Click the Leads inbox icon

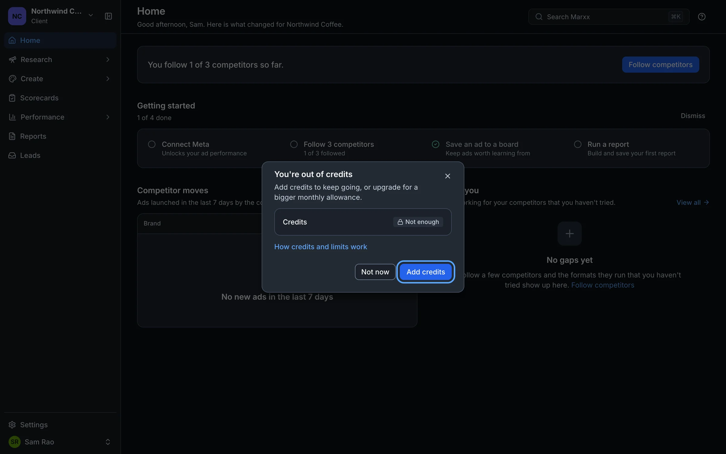12,155
